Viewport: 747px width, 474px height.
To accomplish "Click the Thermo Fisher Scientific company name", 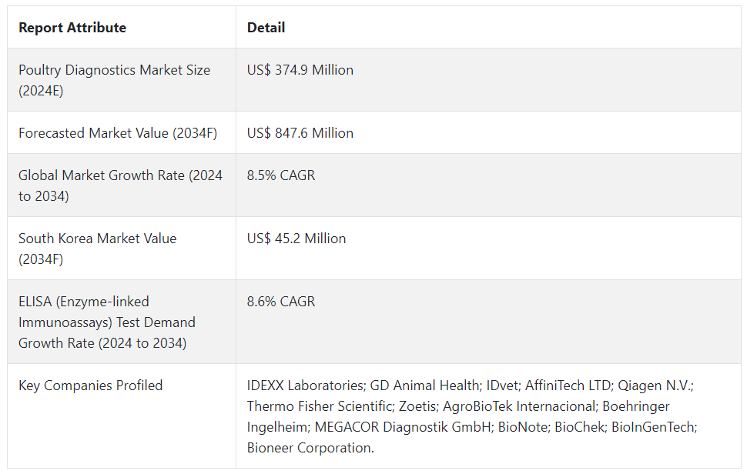I will point(317,406).
